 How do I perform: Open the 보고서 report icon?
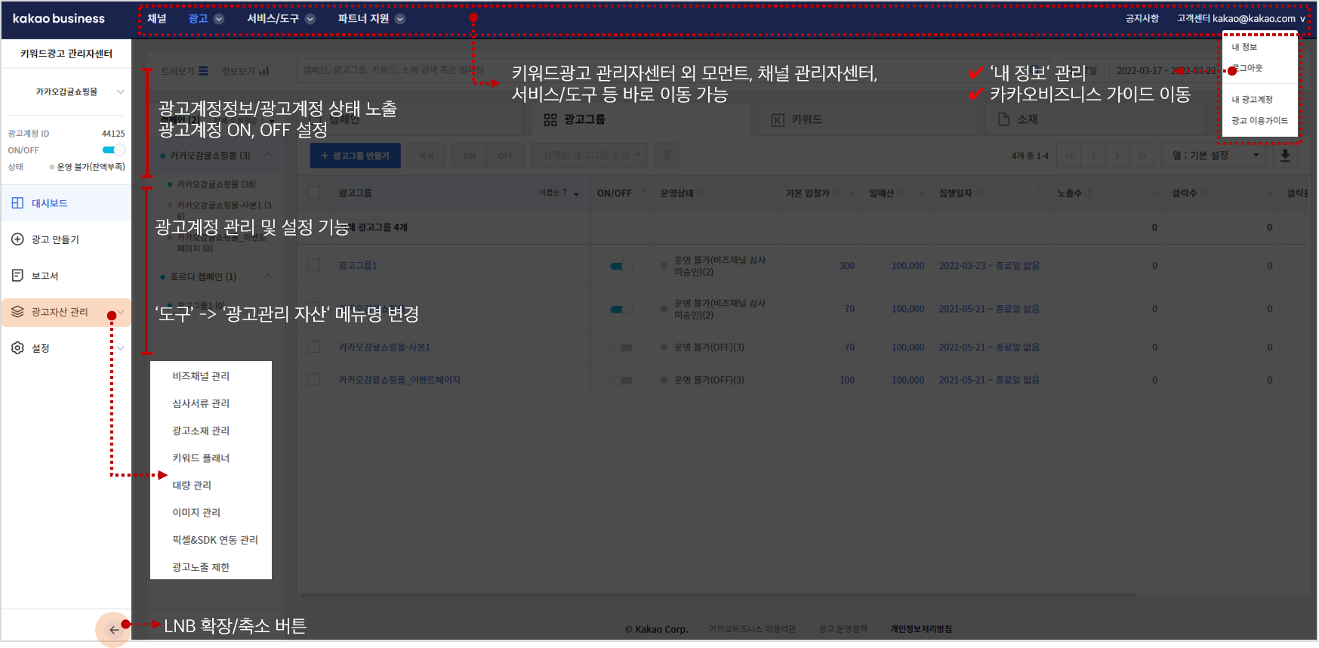tap(17, 276)
